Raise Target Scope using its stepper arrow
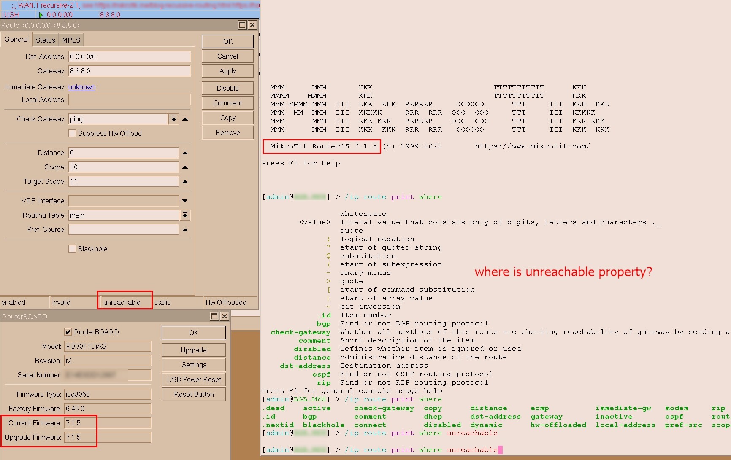731x460 pixels. (x=185, y=181)
